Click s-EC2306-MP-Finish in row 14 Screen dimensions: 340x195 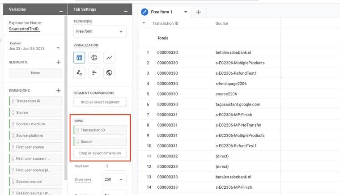[x=234, y=187]
